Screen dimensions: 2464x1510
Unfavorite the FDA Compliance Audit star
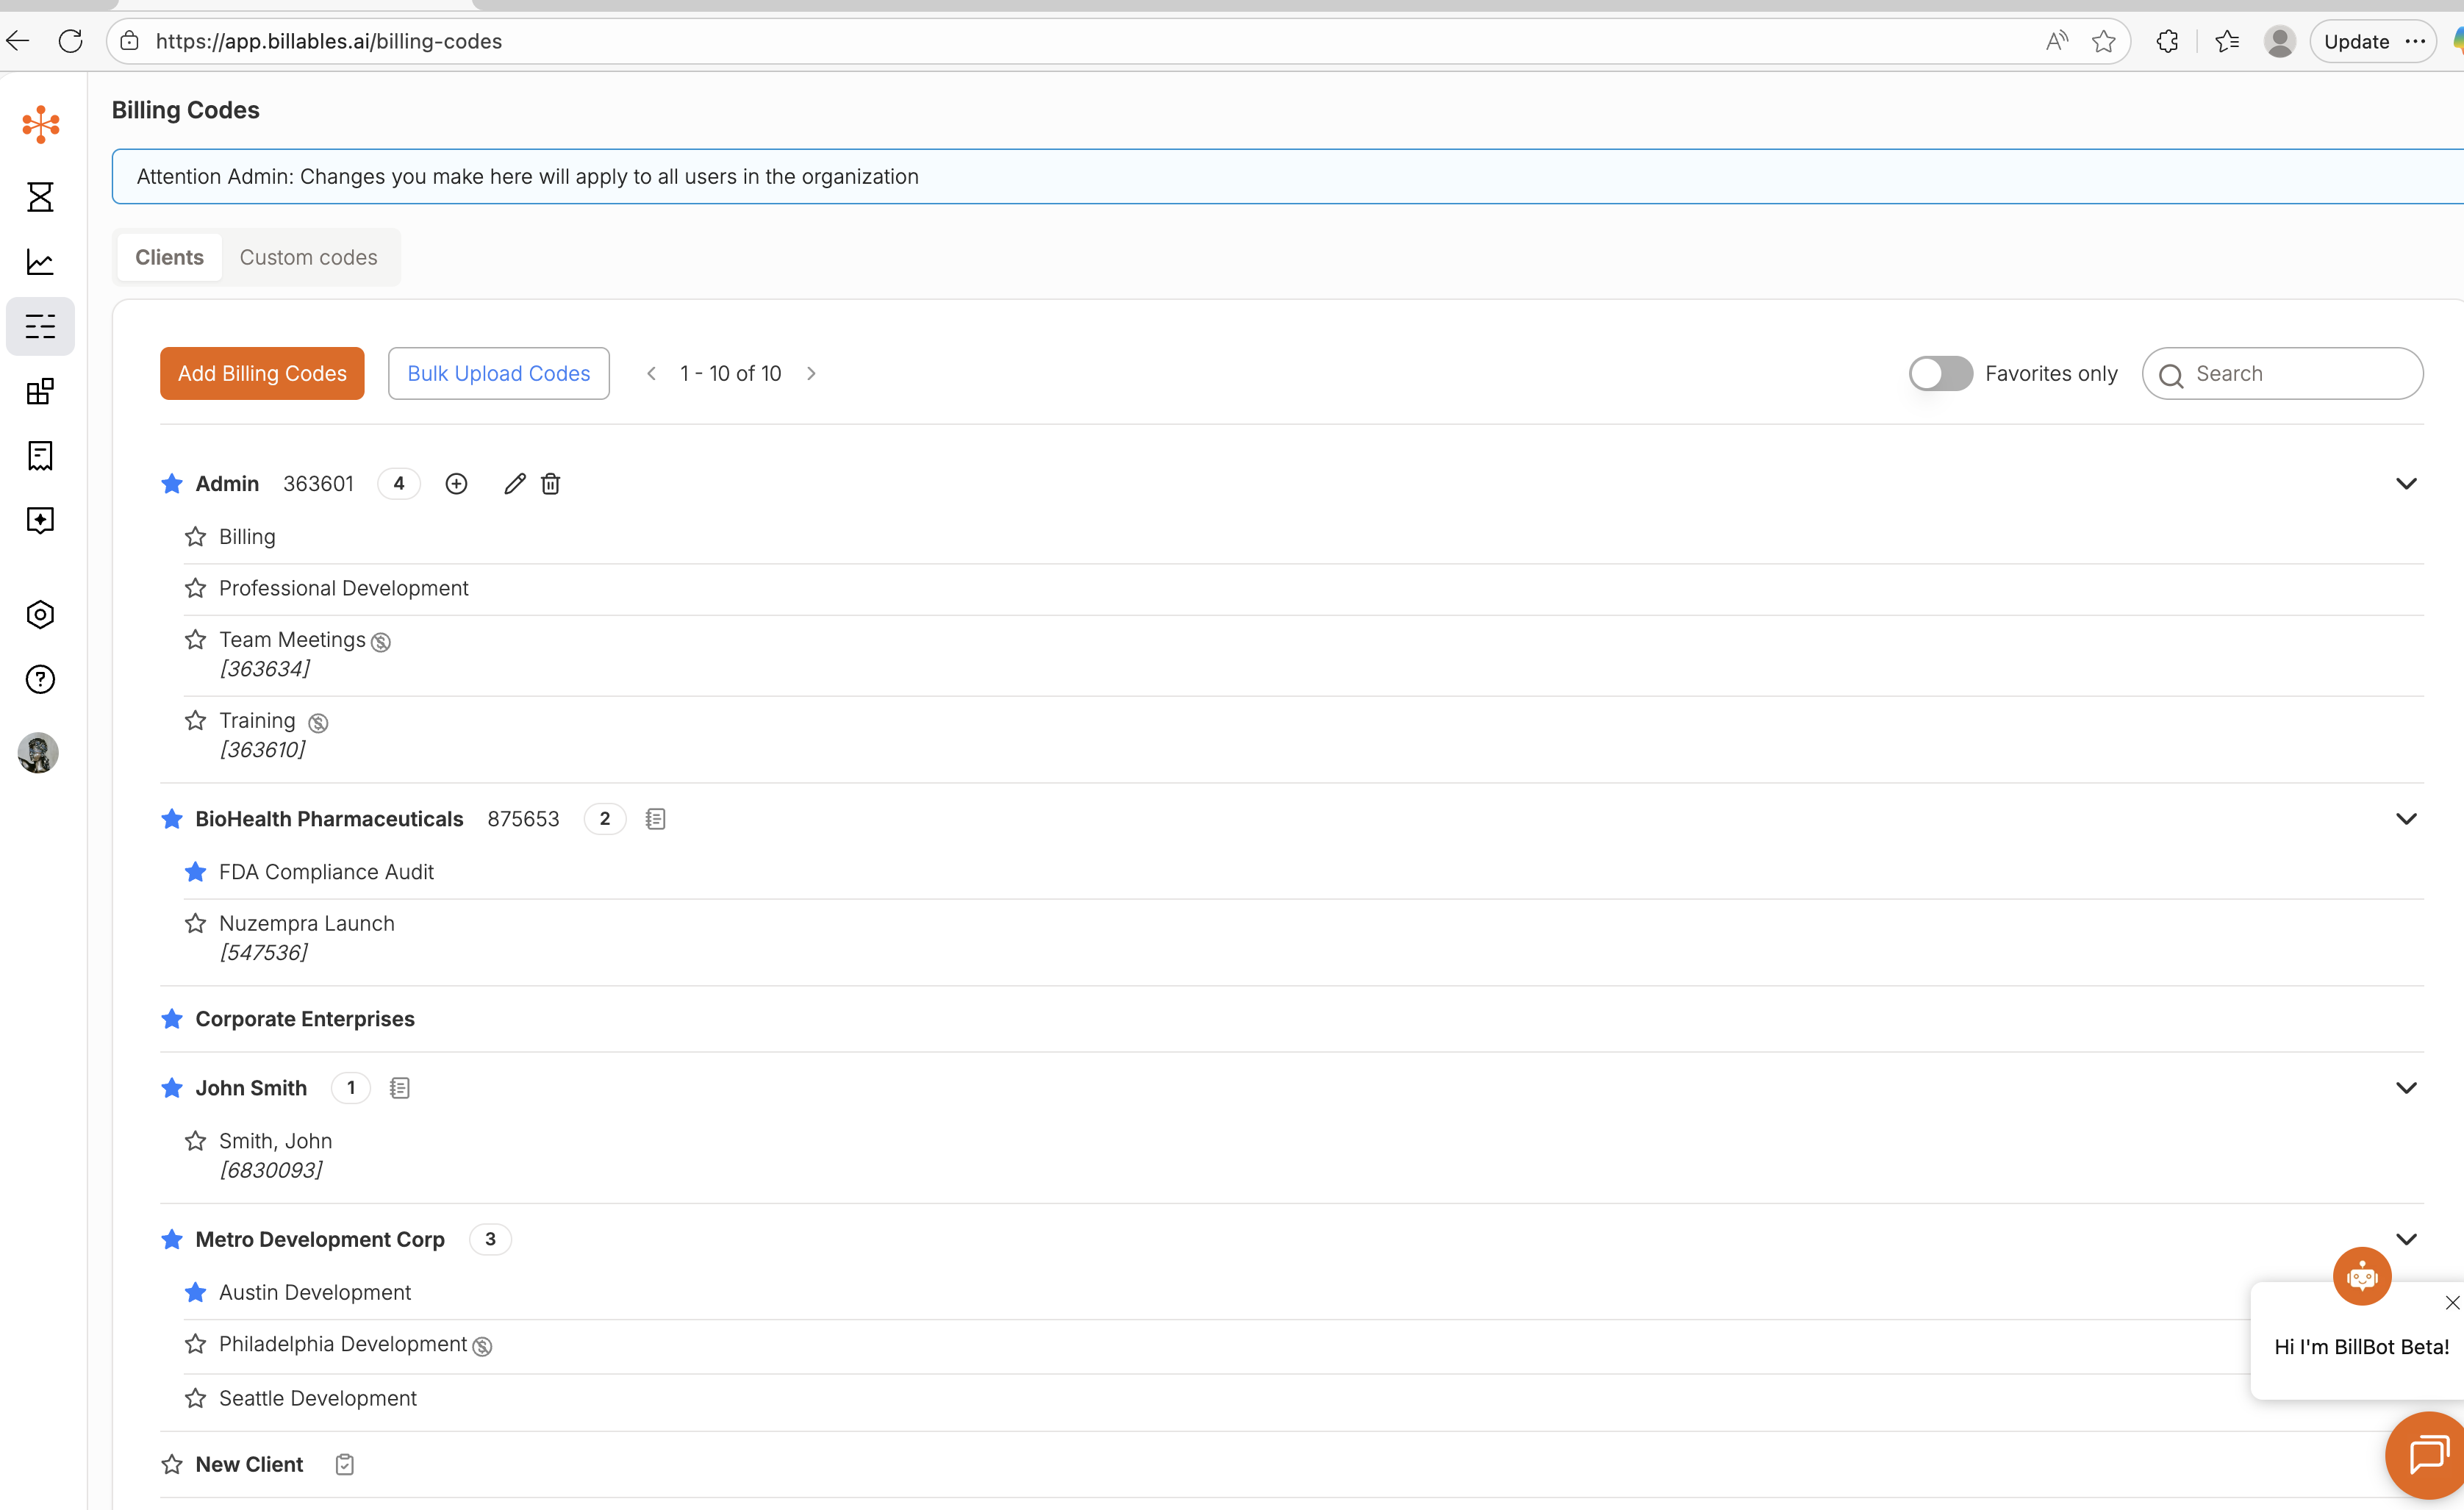195,872
